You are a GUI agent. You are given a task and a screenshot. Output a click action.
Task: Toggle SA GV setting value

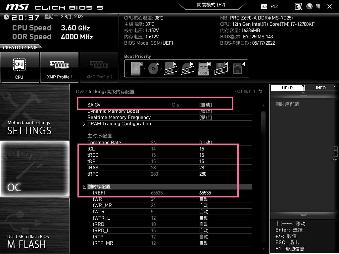205,105
